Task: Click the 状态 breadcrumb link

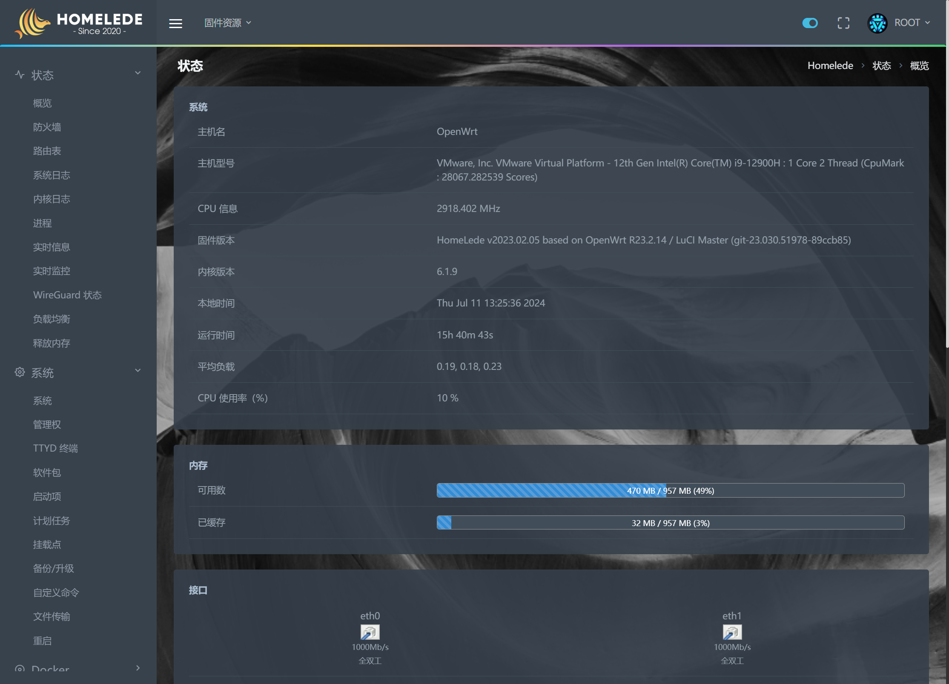Action: coord(882,66)
